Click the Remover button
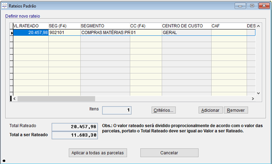272x164 pixels. point(236,110)
